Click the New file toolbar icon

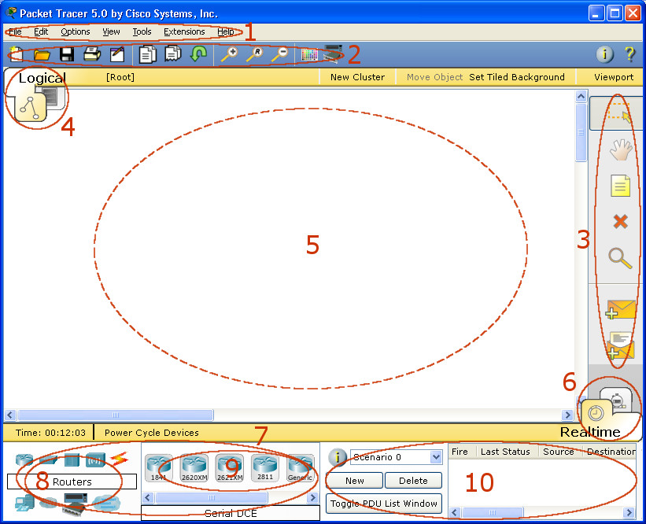click(x=17, y=54)
